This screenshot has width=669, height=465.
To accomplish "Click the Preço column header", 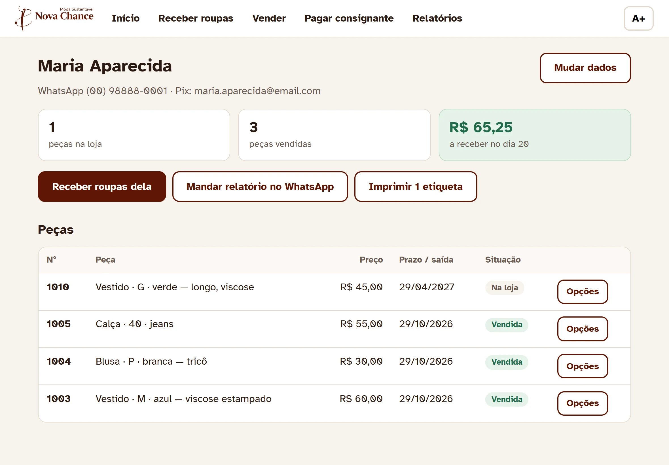I will click(371, 260).
